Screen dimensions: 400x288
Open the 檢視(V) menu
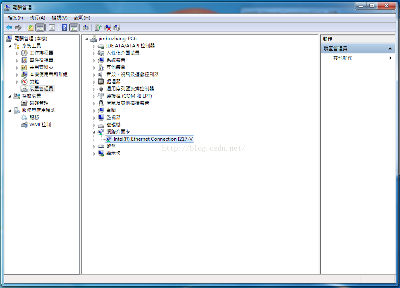pos(60,18)
